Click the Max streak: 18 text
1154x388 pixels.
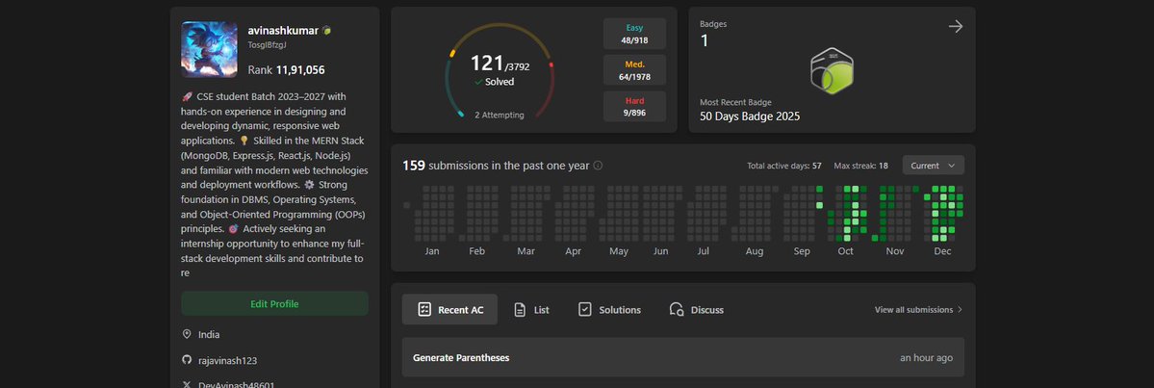[860, 166]
